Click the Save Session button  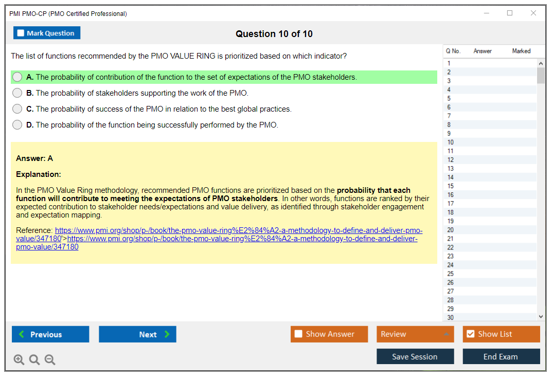click(415, 356)
